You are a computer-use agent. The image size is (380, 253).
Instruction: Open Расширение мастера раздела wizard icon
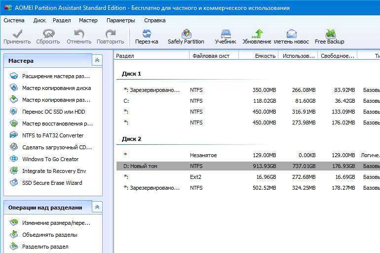click(x=14, y=76)
